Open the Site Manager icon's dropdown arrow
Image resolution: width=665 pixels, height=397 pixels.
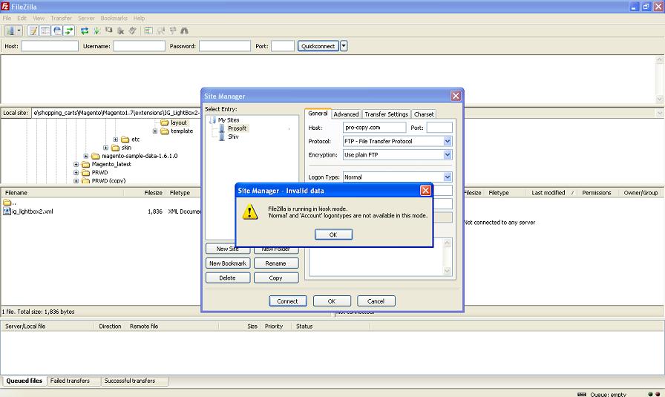[x=19, y=30]
